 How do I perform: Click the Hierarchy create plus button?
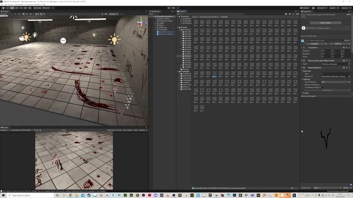point(151,14)
